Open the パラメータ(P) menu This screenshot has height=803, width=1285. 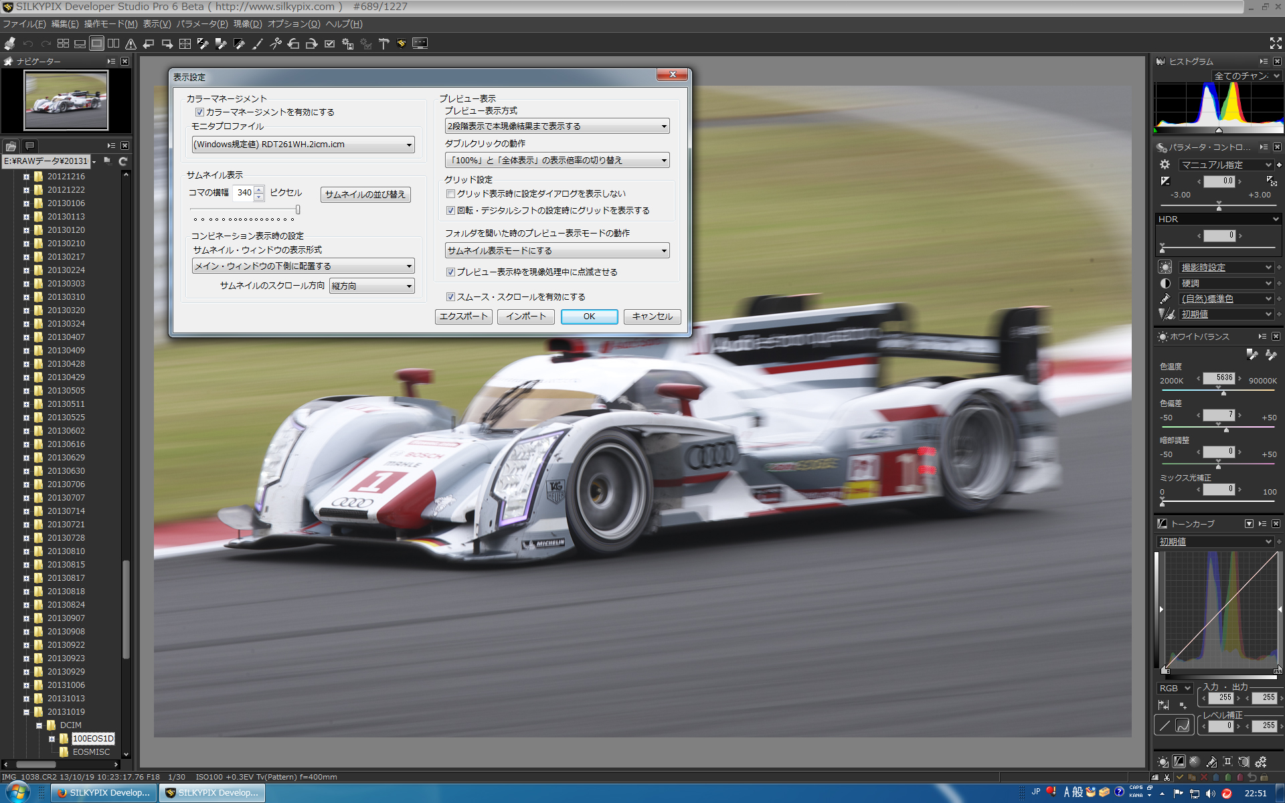(x=202, y=24)
